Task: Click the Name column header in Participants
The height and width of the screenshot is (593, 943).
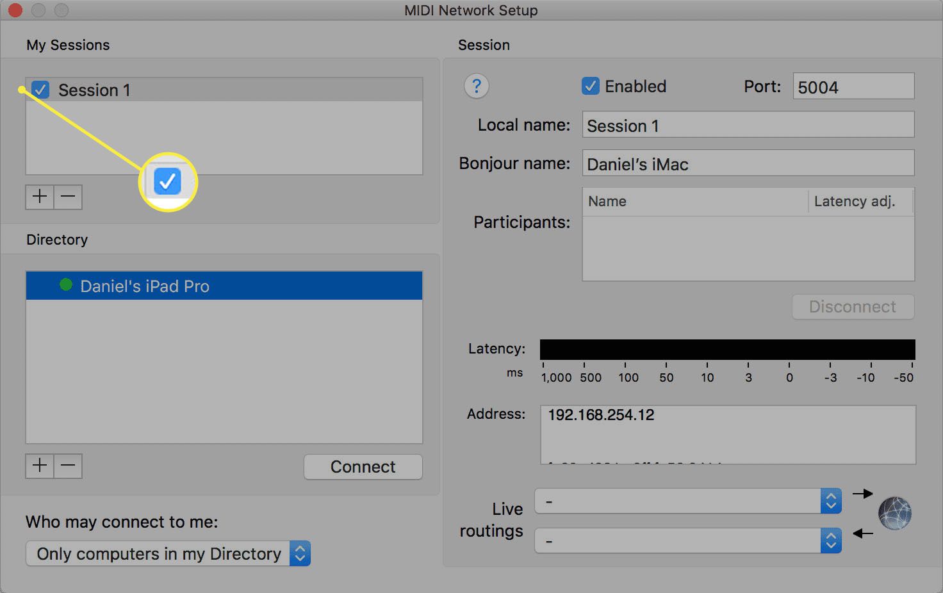Action: pyautogui.click(x=695, y=201)
